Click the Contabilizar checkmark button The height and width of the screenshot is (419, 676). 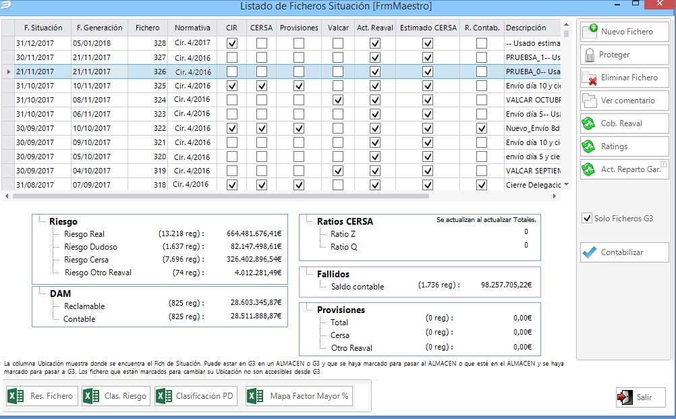coord(624,252)
